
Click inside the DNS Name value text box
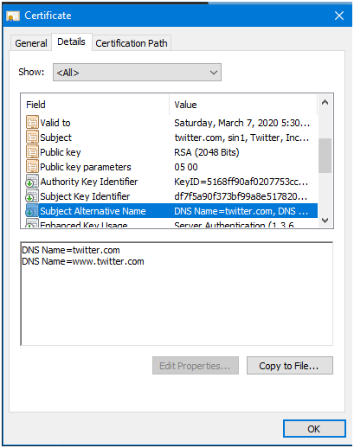click(x=177, y=293)
